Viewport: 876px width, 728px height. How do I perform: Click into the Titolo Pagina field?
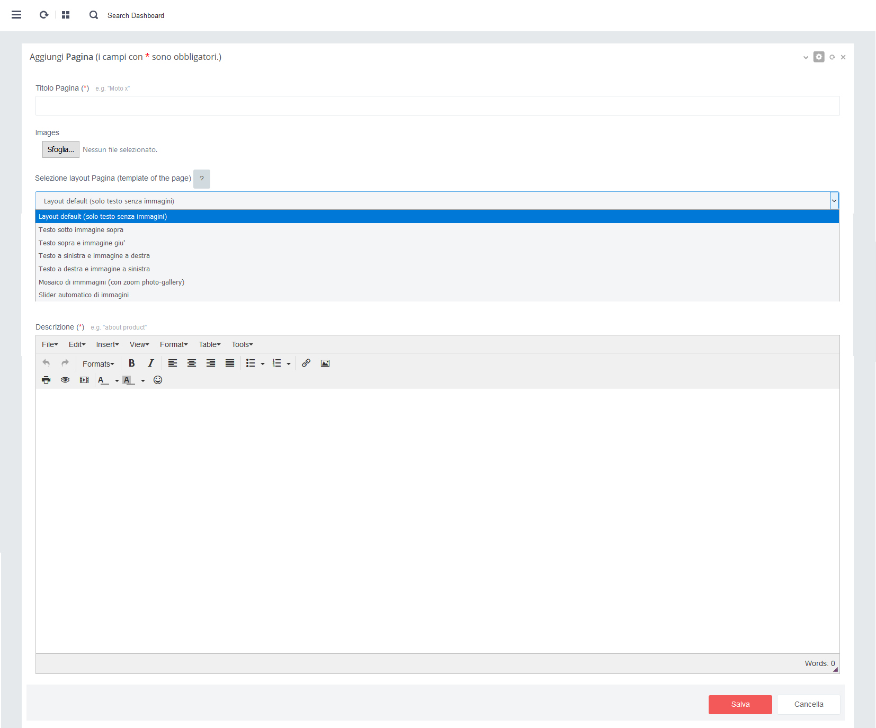pyautogui.click(x=437, y=105)
